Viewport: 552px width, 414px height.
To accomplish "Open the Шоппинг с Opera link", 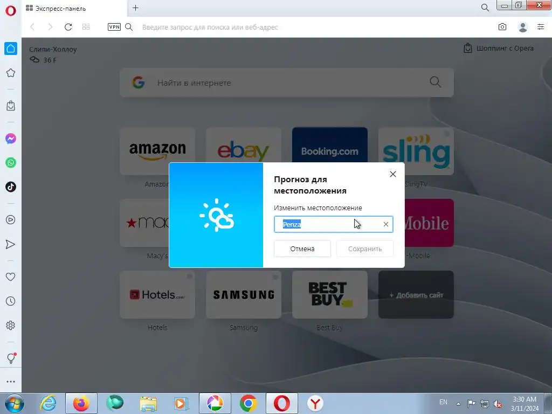I will 499,48.
